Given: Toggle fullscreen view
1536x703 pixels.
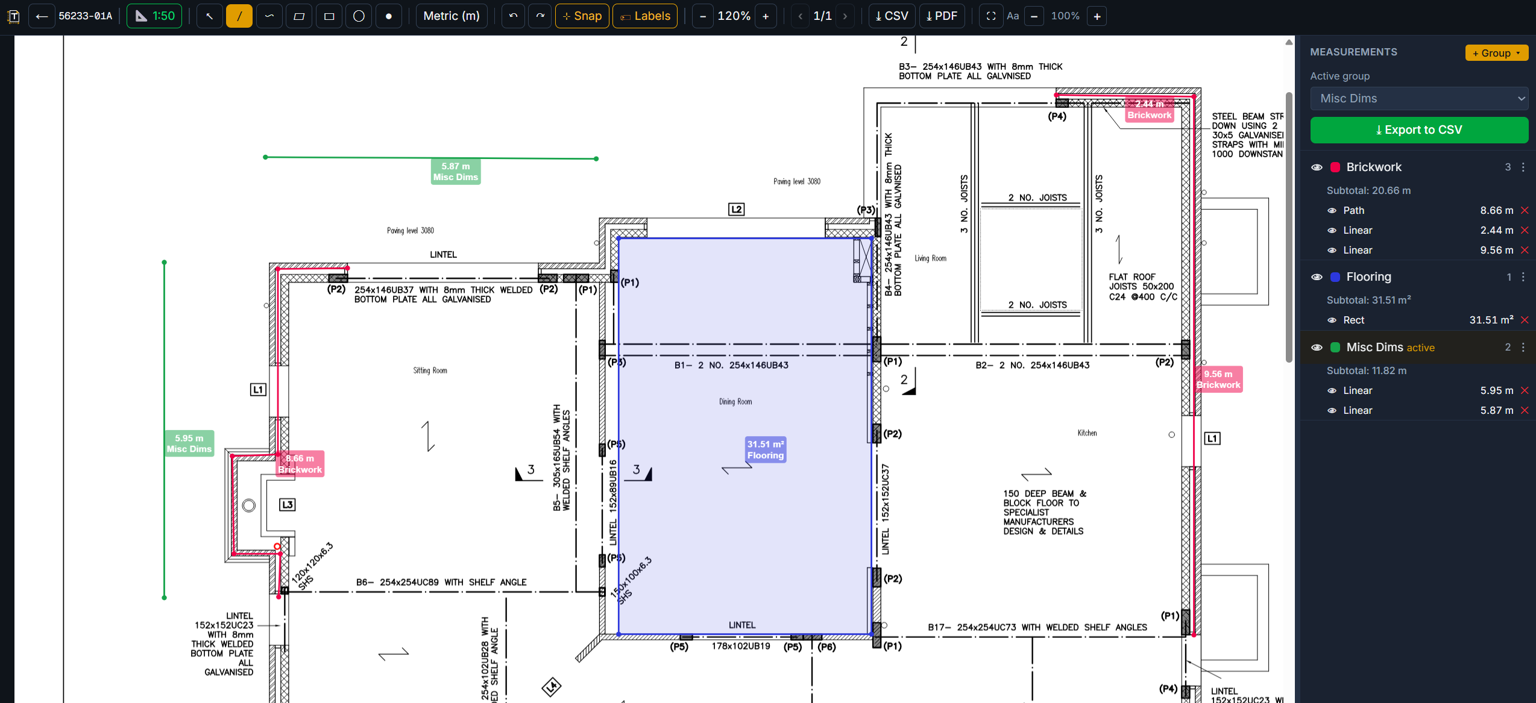Looking at the screenshot, I should 990,16.
